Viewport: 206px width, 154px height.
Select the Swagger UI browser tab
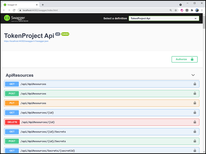(21, 5)
